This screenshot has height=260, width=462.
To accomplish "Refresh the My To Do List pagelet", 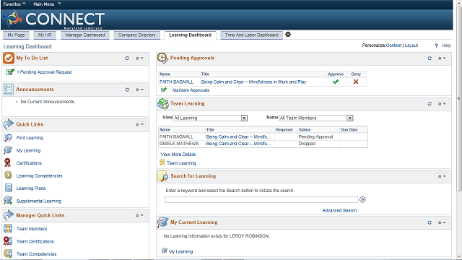I will point(127,58).
